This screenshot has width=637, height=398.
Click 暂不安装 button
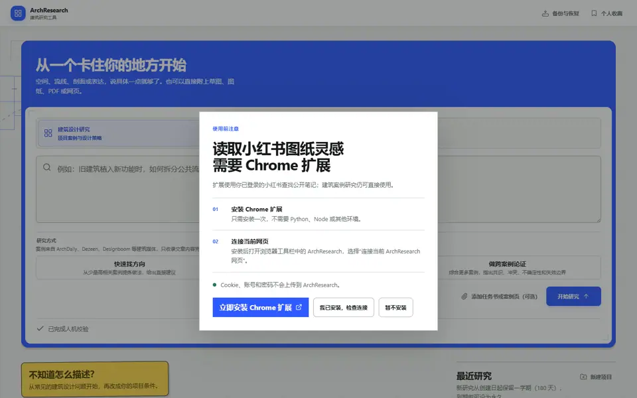[x=395, y=307]
